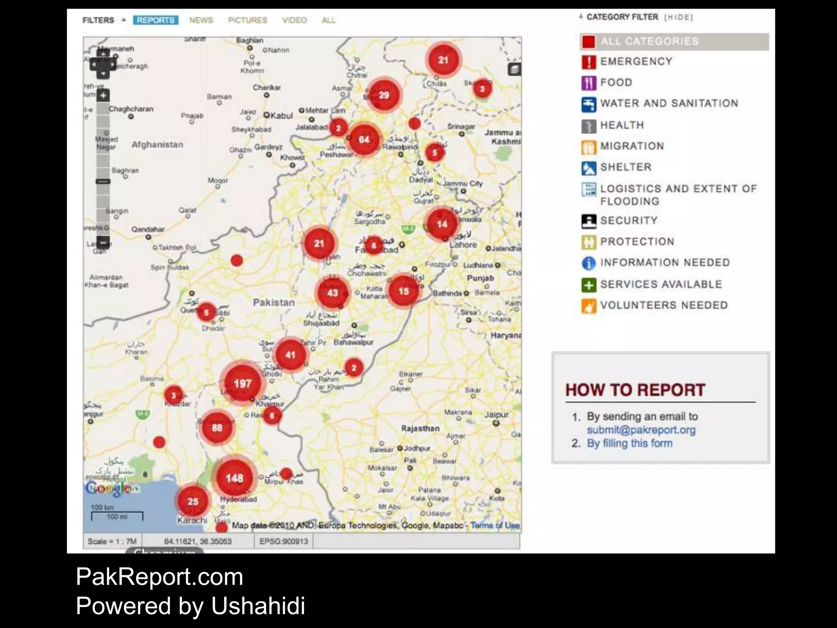Open the 148 reports cluster near Hyderabad
Image resolution: width=837 pixels, height=628 pixels.
(234, 478)
